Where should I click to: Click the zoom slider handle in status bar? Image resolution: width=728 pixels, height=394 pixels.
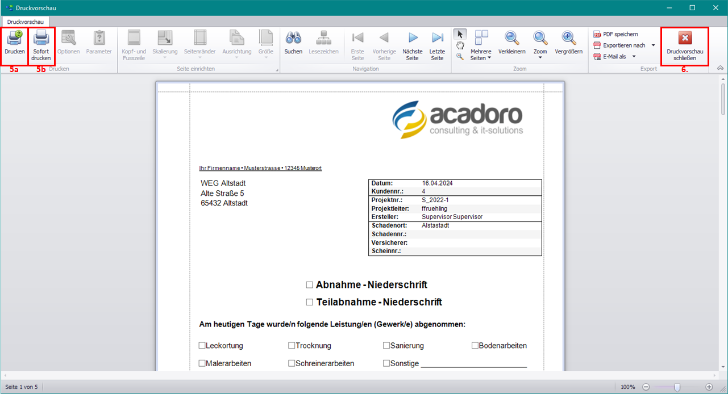coord(677,387)
